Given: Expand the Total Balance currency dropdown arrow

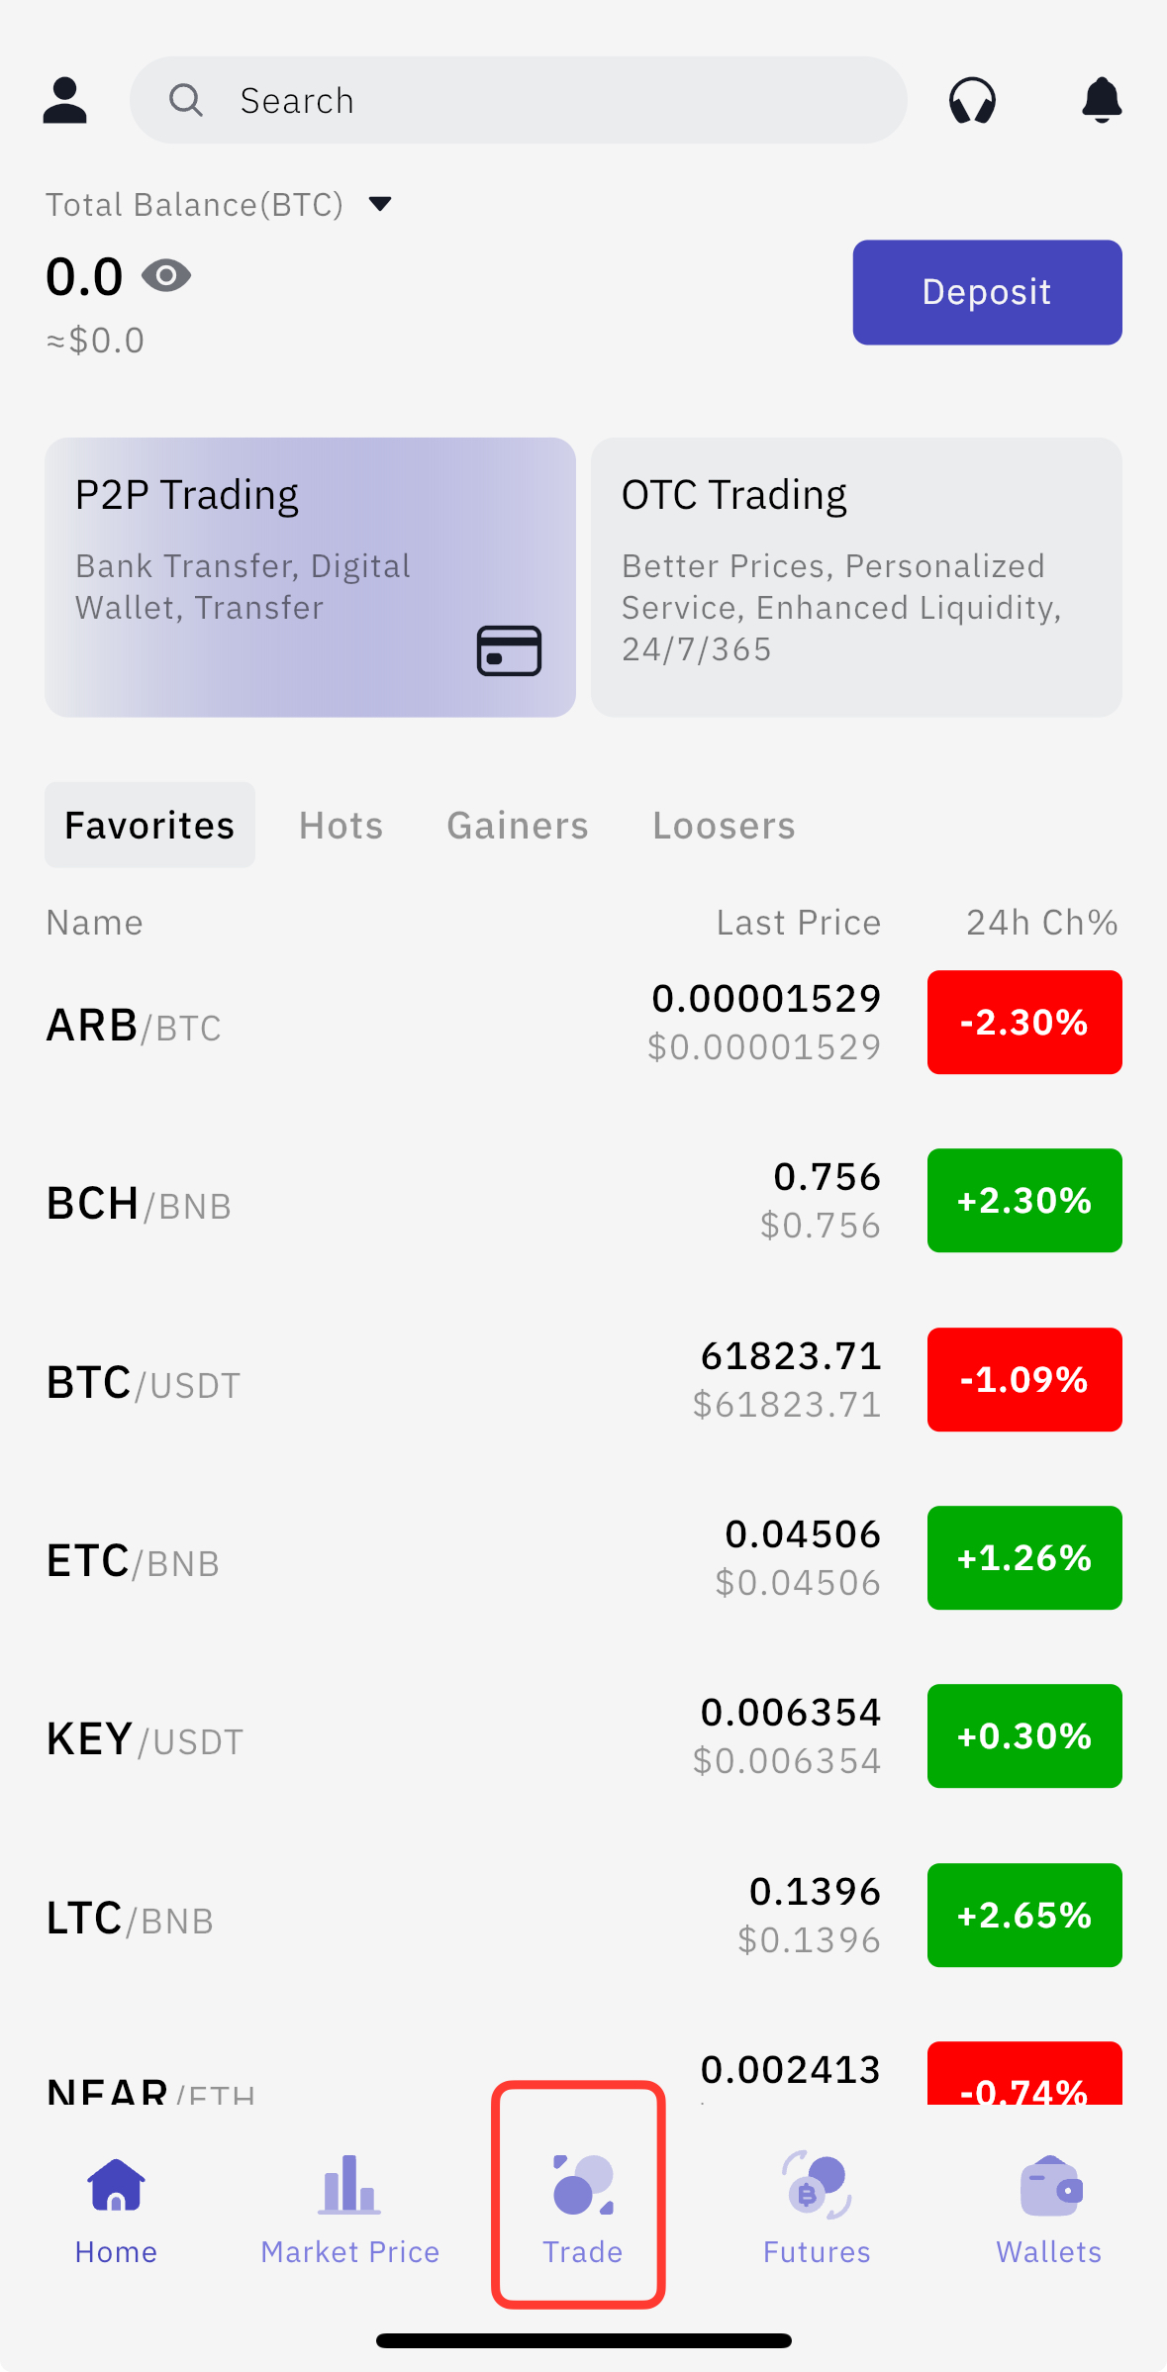Looking at the screenshot, I should (x=380, y=204).
